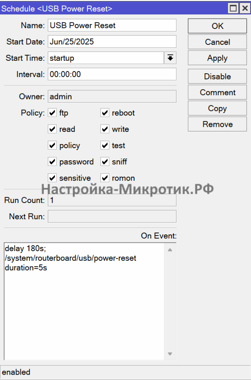
Task: Click the On Event script box
Action: [x=84, y=301]
